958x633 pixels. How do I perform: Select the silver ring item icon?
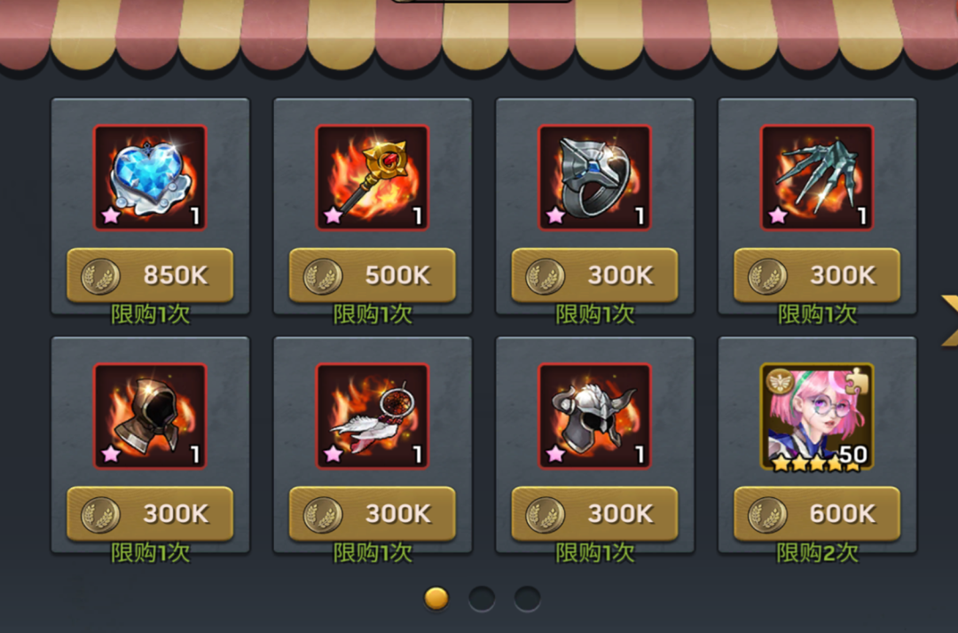pyautogui.click(x=594, y=177)
